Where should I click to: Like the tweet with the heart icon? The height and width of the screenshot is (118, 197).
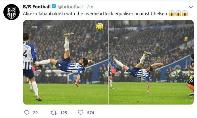pyautogui.click(x=81, y=113)
